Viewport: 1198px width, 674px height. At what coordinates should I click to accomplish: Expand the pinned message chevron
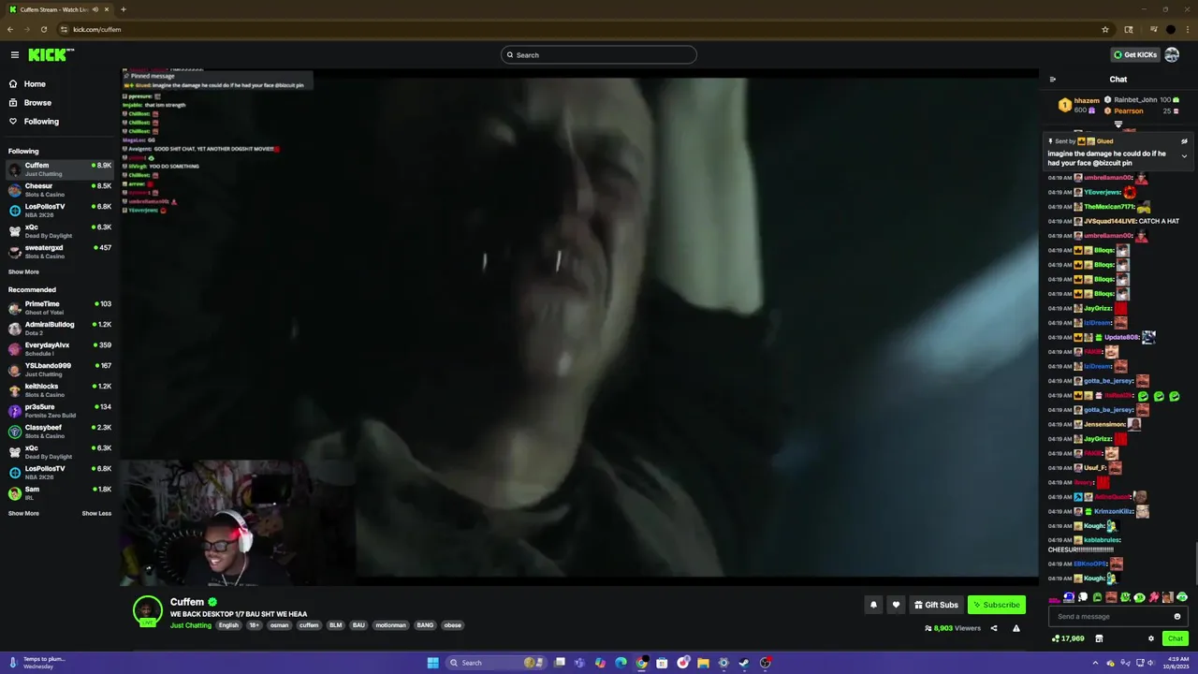click(x=1184, y=156)
